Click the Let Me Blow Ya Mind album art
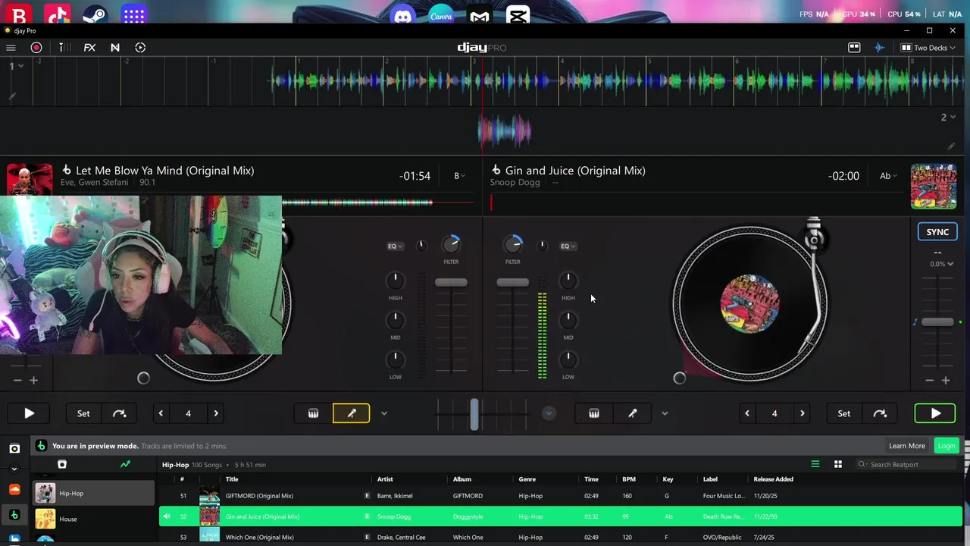 tap(30, 180)
